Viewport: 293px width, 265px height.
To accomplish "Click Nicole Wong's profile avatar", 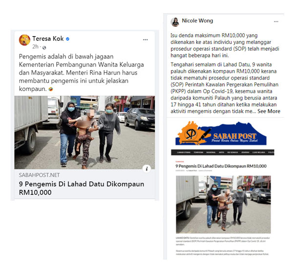I will pyautogui.click(x=175, y=22).
